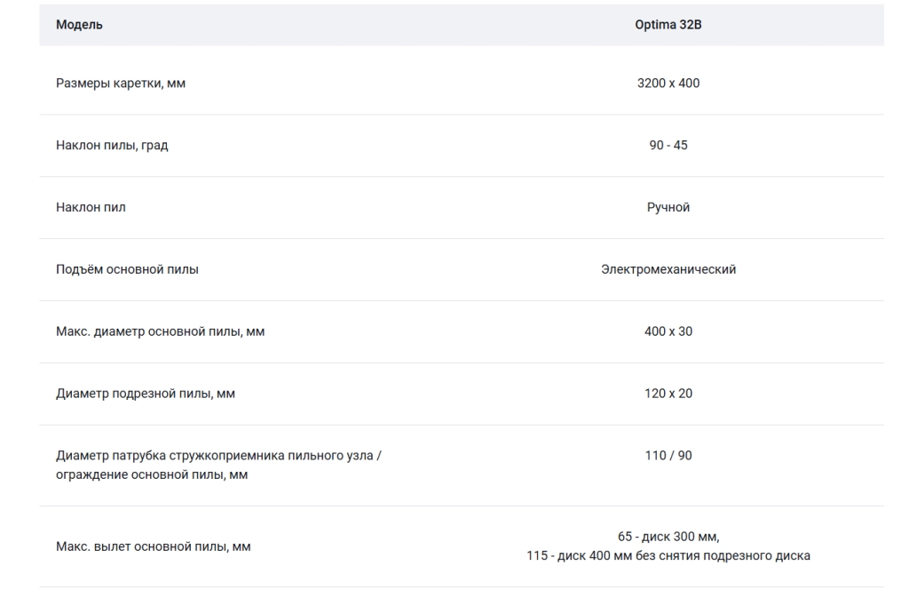
Task: Click "Макс. вылет основной пилы, мм" label
Action: [x=153, y=547]
